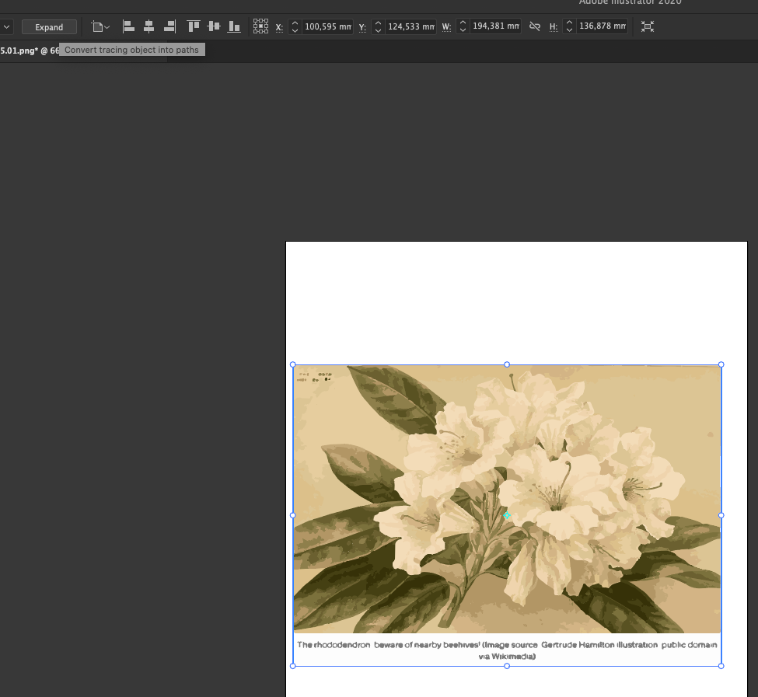Click the Y: label
Viewport: 758px width, 697px height.
362,27
